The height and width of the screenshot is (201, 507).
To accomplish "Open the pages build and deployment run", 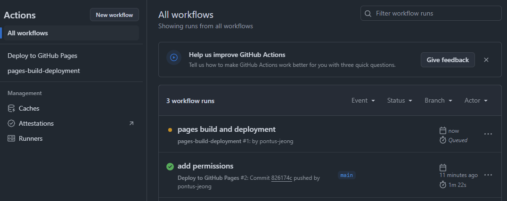I will click(x=226, y=129).
